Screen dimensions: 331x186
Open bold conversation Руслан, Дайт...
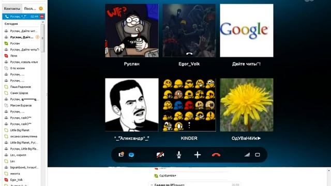[x=22, y=37]
